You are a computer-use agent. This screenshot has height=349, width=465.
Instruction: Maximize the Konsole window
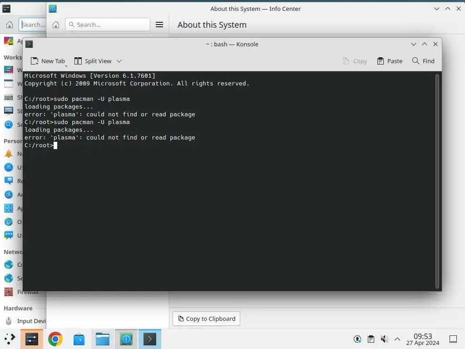(x=425, y=44)
